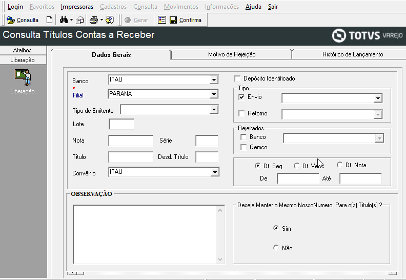Select Sim for keeping NossoNumero

click(276, 228)
